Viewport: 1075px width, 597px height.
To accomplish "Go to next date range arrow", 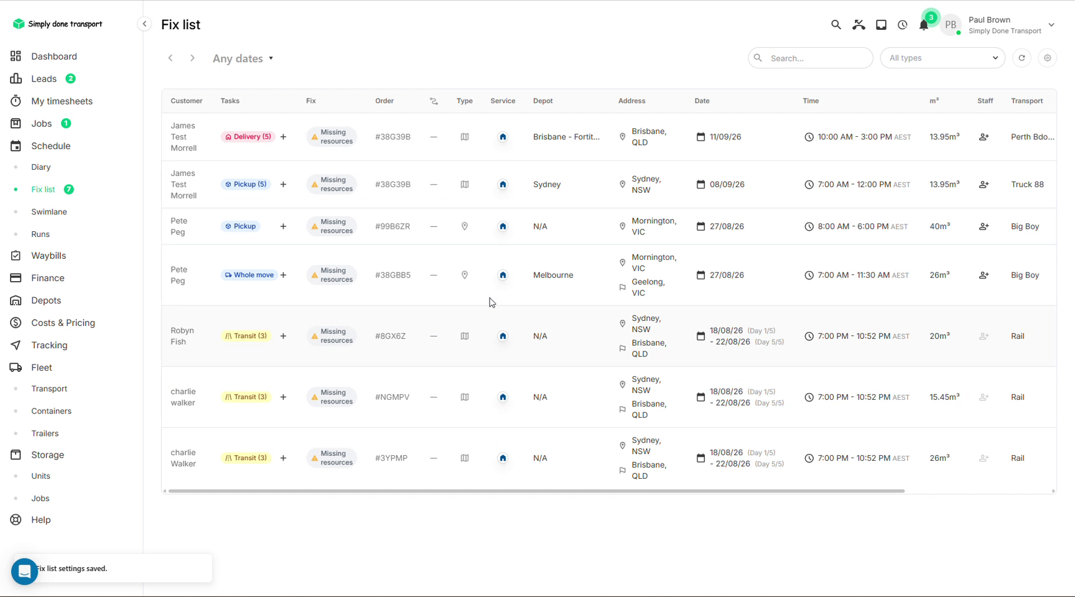I will [x=192, y=58].
